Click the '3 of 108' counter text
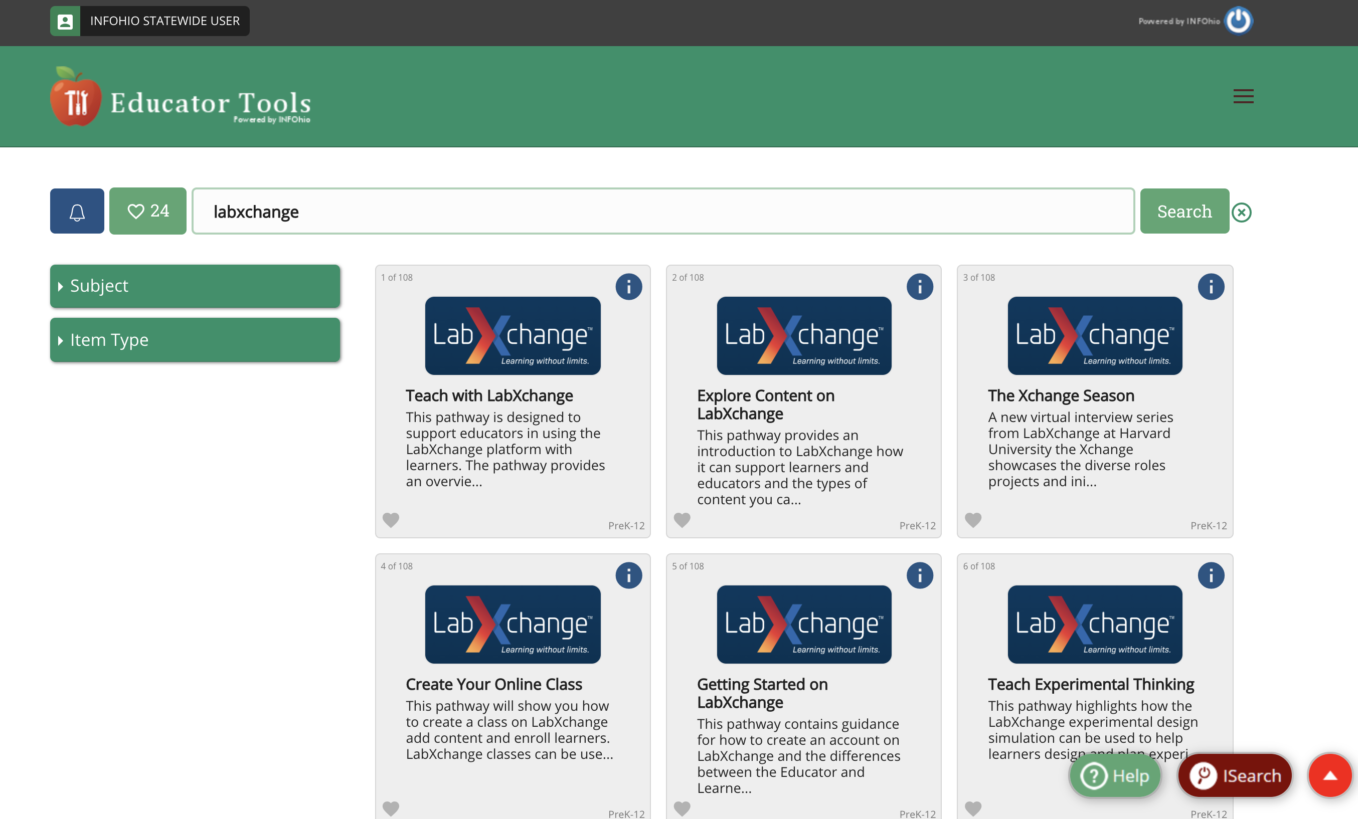 click(978, 278)
